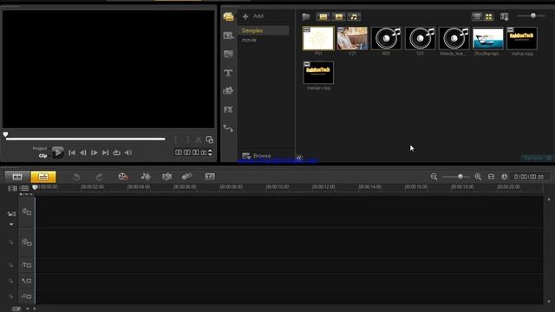Image resolution: width=555 pixels, height=312 pixels.
Task: Select the M01 music clip
Action: click(x=386, y=38)
